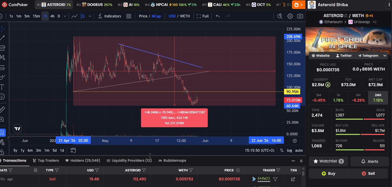This screenshot has height=187, width=392.
Task: Toggle stay in drawing mode lock pencil
Action: coord(2,142)
